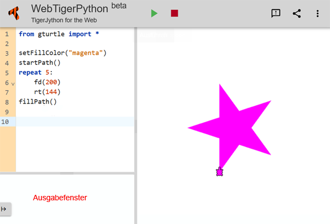Place cursor on empty line 10
Viewport: 330px width, 224px height.
pos(71,122)
